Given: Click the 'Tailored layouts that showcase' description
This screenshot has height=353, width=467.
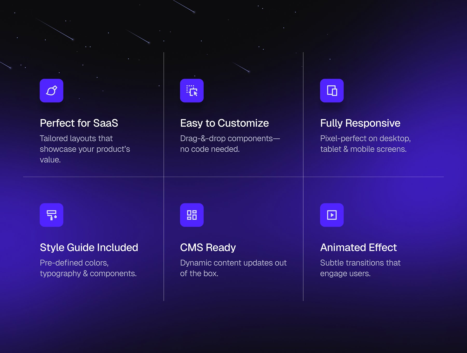Looking at the screenshot, I should (85, 149).
